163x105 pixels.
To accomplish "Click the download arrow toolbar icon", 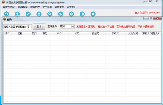I will pyautogui.click(x=82, y=14).
